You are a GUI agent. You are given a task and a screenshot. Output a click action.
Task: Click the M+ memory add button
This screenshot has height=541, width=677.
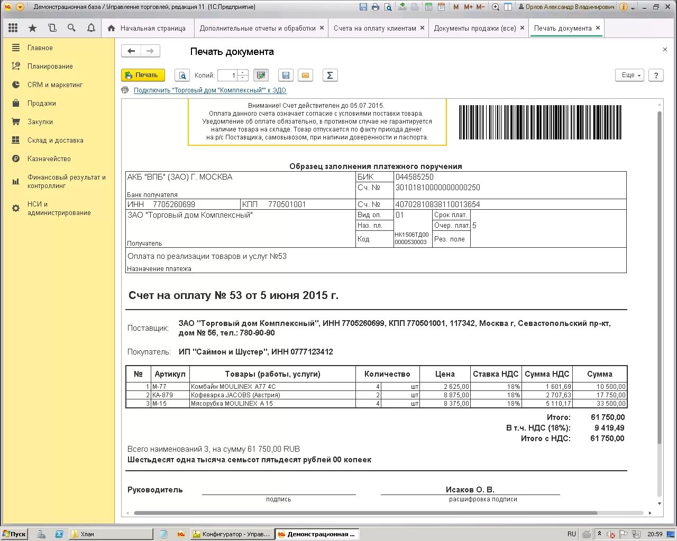pos(468,7)
